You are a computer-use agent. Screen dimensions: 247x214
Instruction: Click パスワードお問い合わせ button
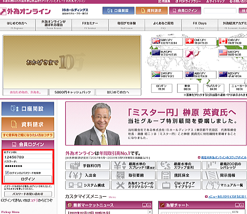[x=28, y=194]
